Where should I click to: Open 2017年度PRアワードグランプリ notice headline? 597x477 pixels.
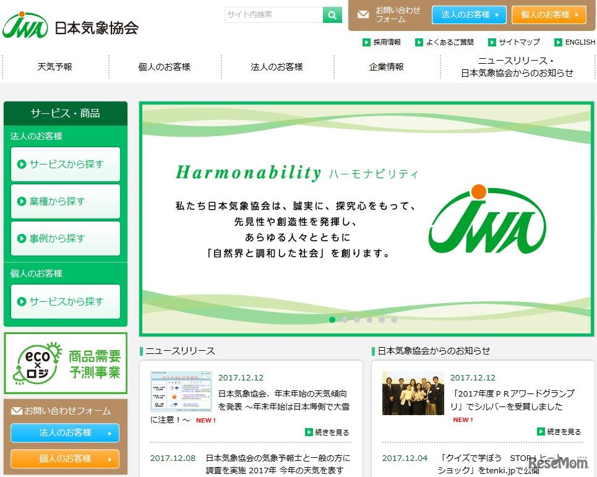click(x=512, y=400)
